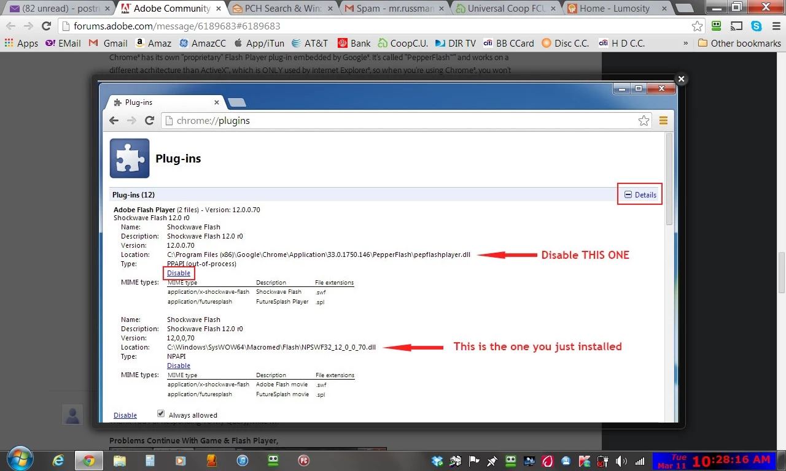
Task: Open the AmazCC bookmark
Action: pos(203,43)
